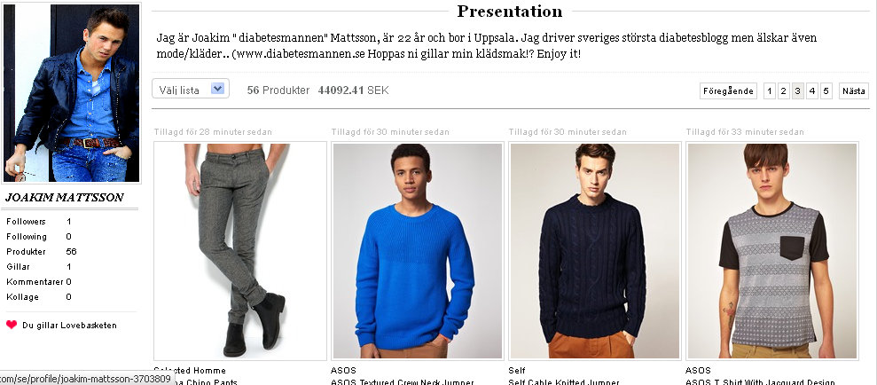The image size is (877, 385).
Task: Open the Kommentarer stat in sidebar
Action: [x=39, y=281]
